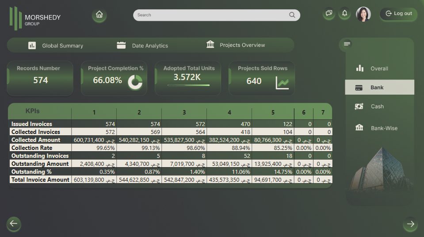
Task: Open the Projects Overview tab
Action: click(x=236, y=45)
